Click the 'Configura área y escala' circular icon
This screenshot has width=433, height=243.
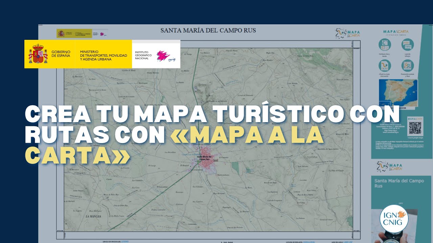pos(385,45)
